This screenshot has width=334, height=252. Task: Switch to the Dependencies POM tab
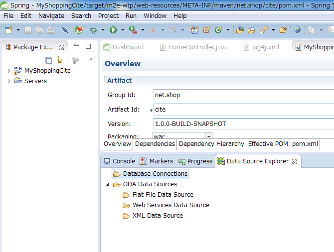click(155, 144)
